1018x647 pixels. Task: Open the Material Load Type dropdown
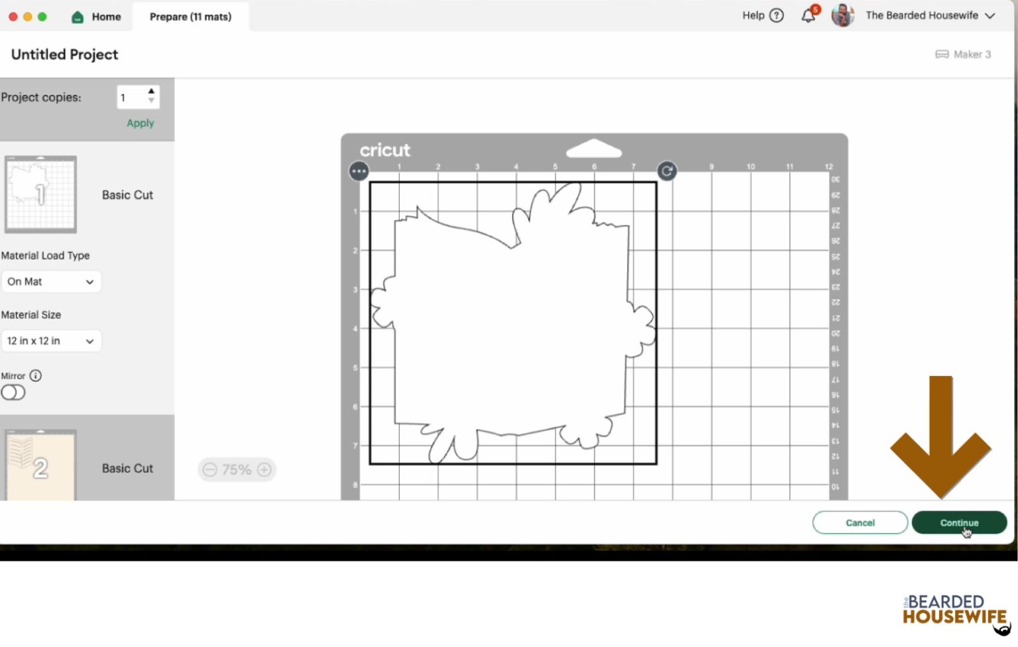(51, 282)
